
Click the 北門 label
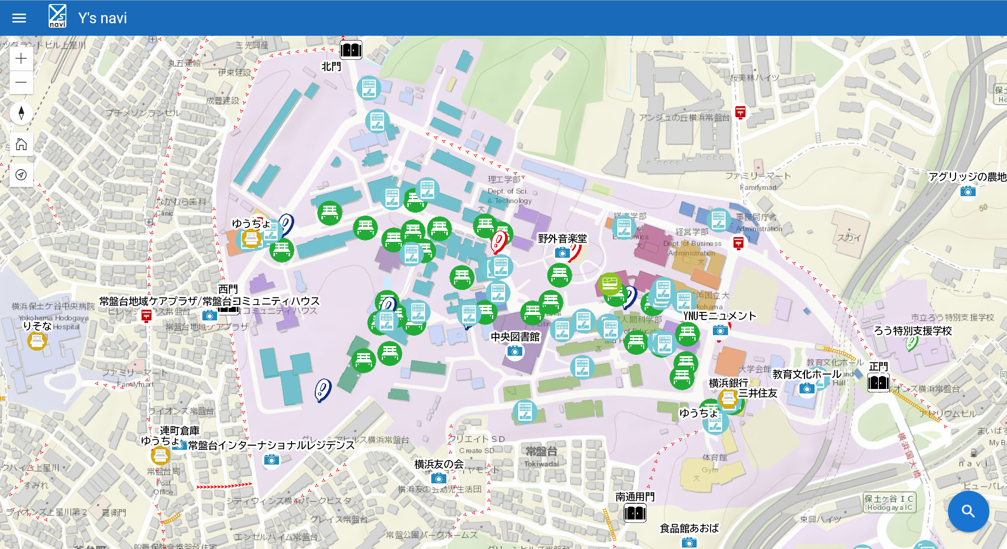tap(331, 67)
